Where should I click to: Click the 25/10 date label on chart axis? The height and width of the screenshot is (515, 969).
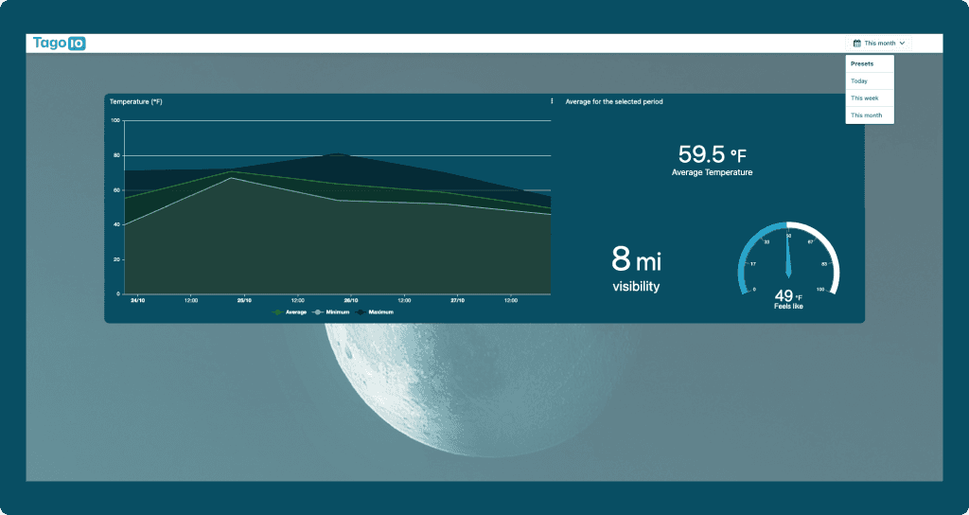pyautogui.click(x=244, y=300)
